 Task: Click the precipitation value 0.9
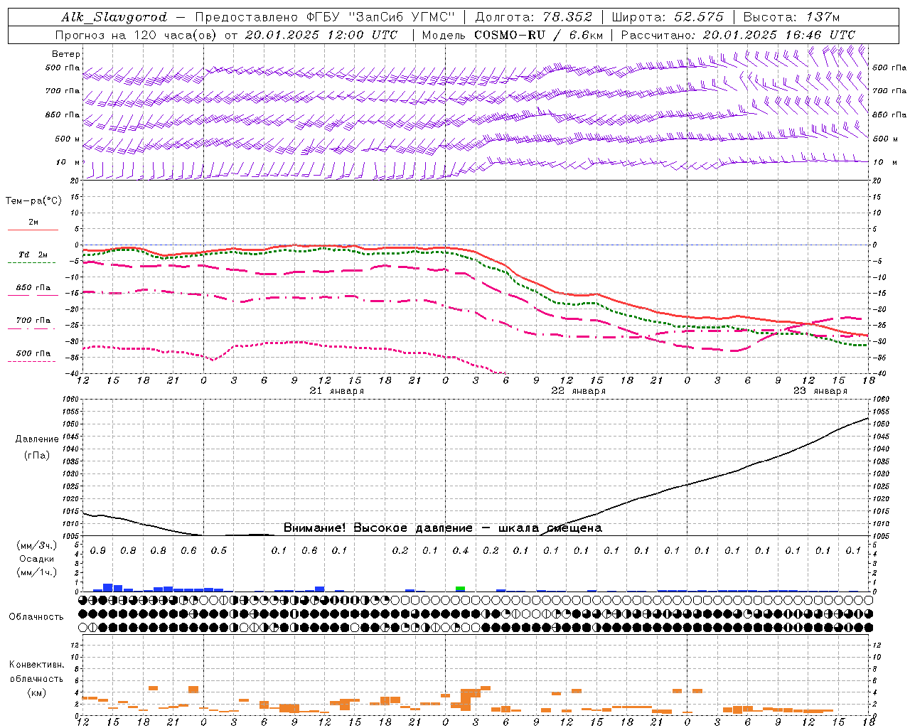(98, 550)
